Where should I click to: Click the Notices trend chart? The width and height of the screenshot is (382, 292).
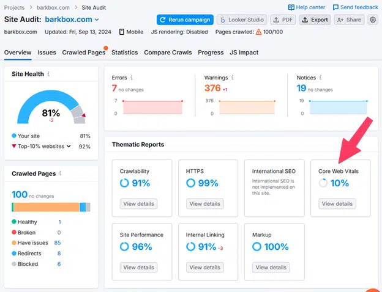pyautogui.click(x=338, y=108)
